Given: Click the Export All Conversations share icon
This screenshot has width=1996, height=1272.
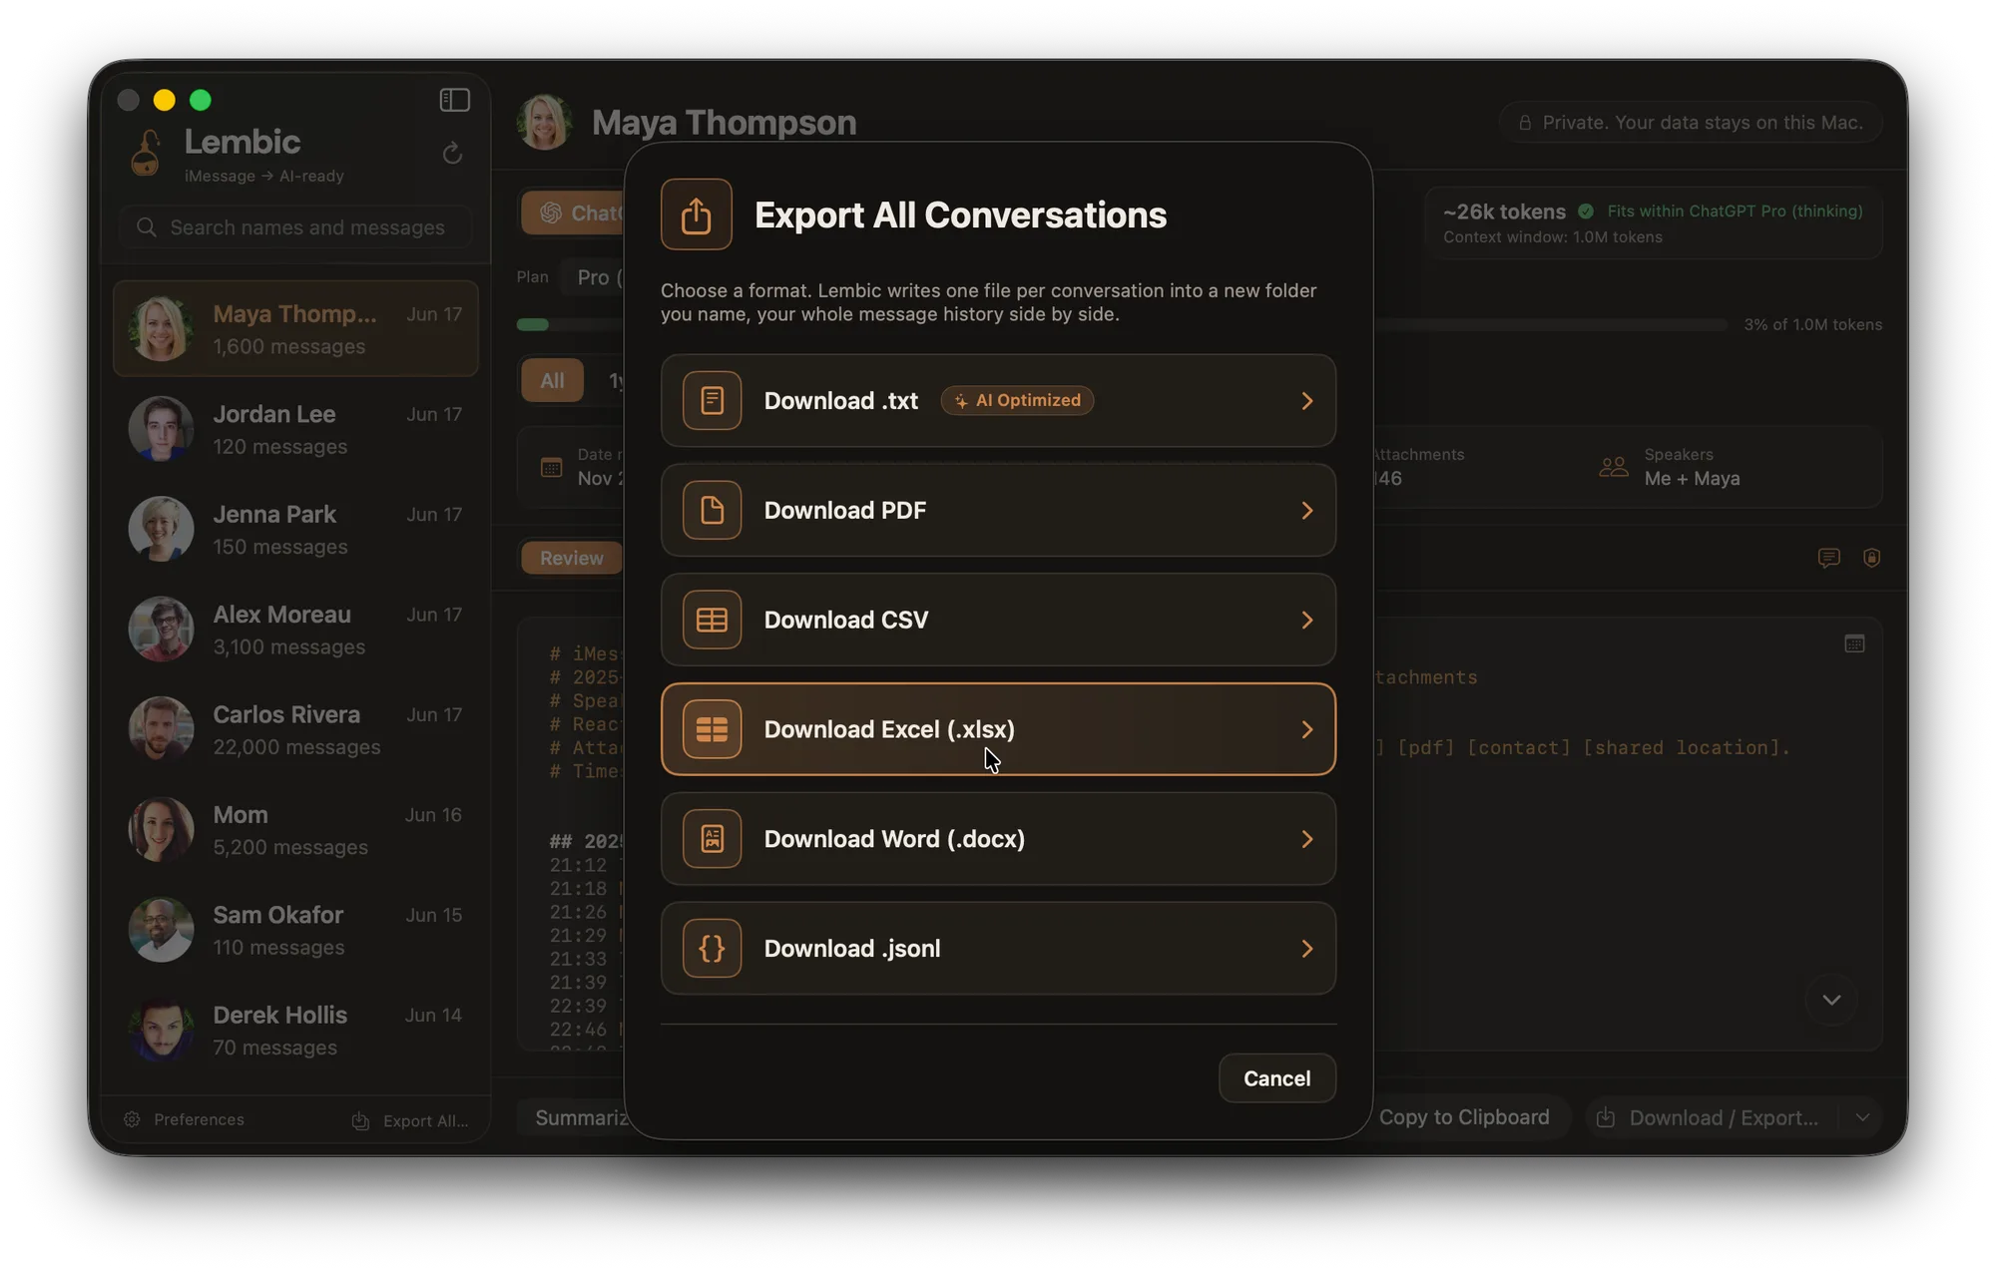Looking at the screenshot, I should pyautogui.click(x=697, y=214).
